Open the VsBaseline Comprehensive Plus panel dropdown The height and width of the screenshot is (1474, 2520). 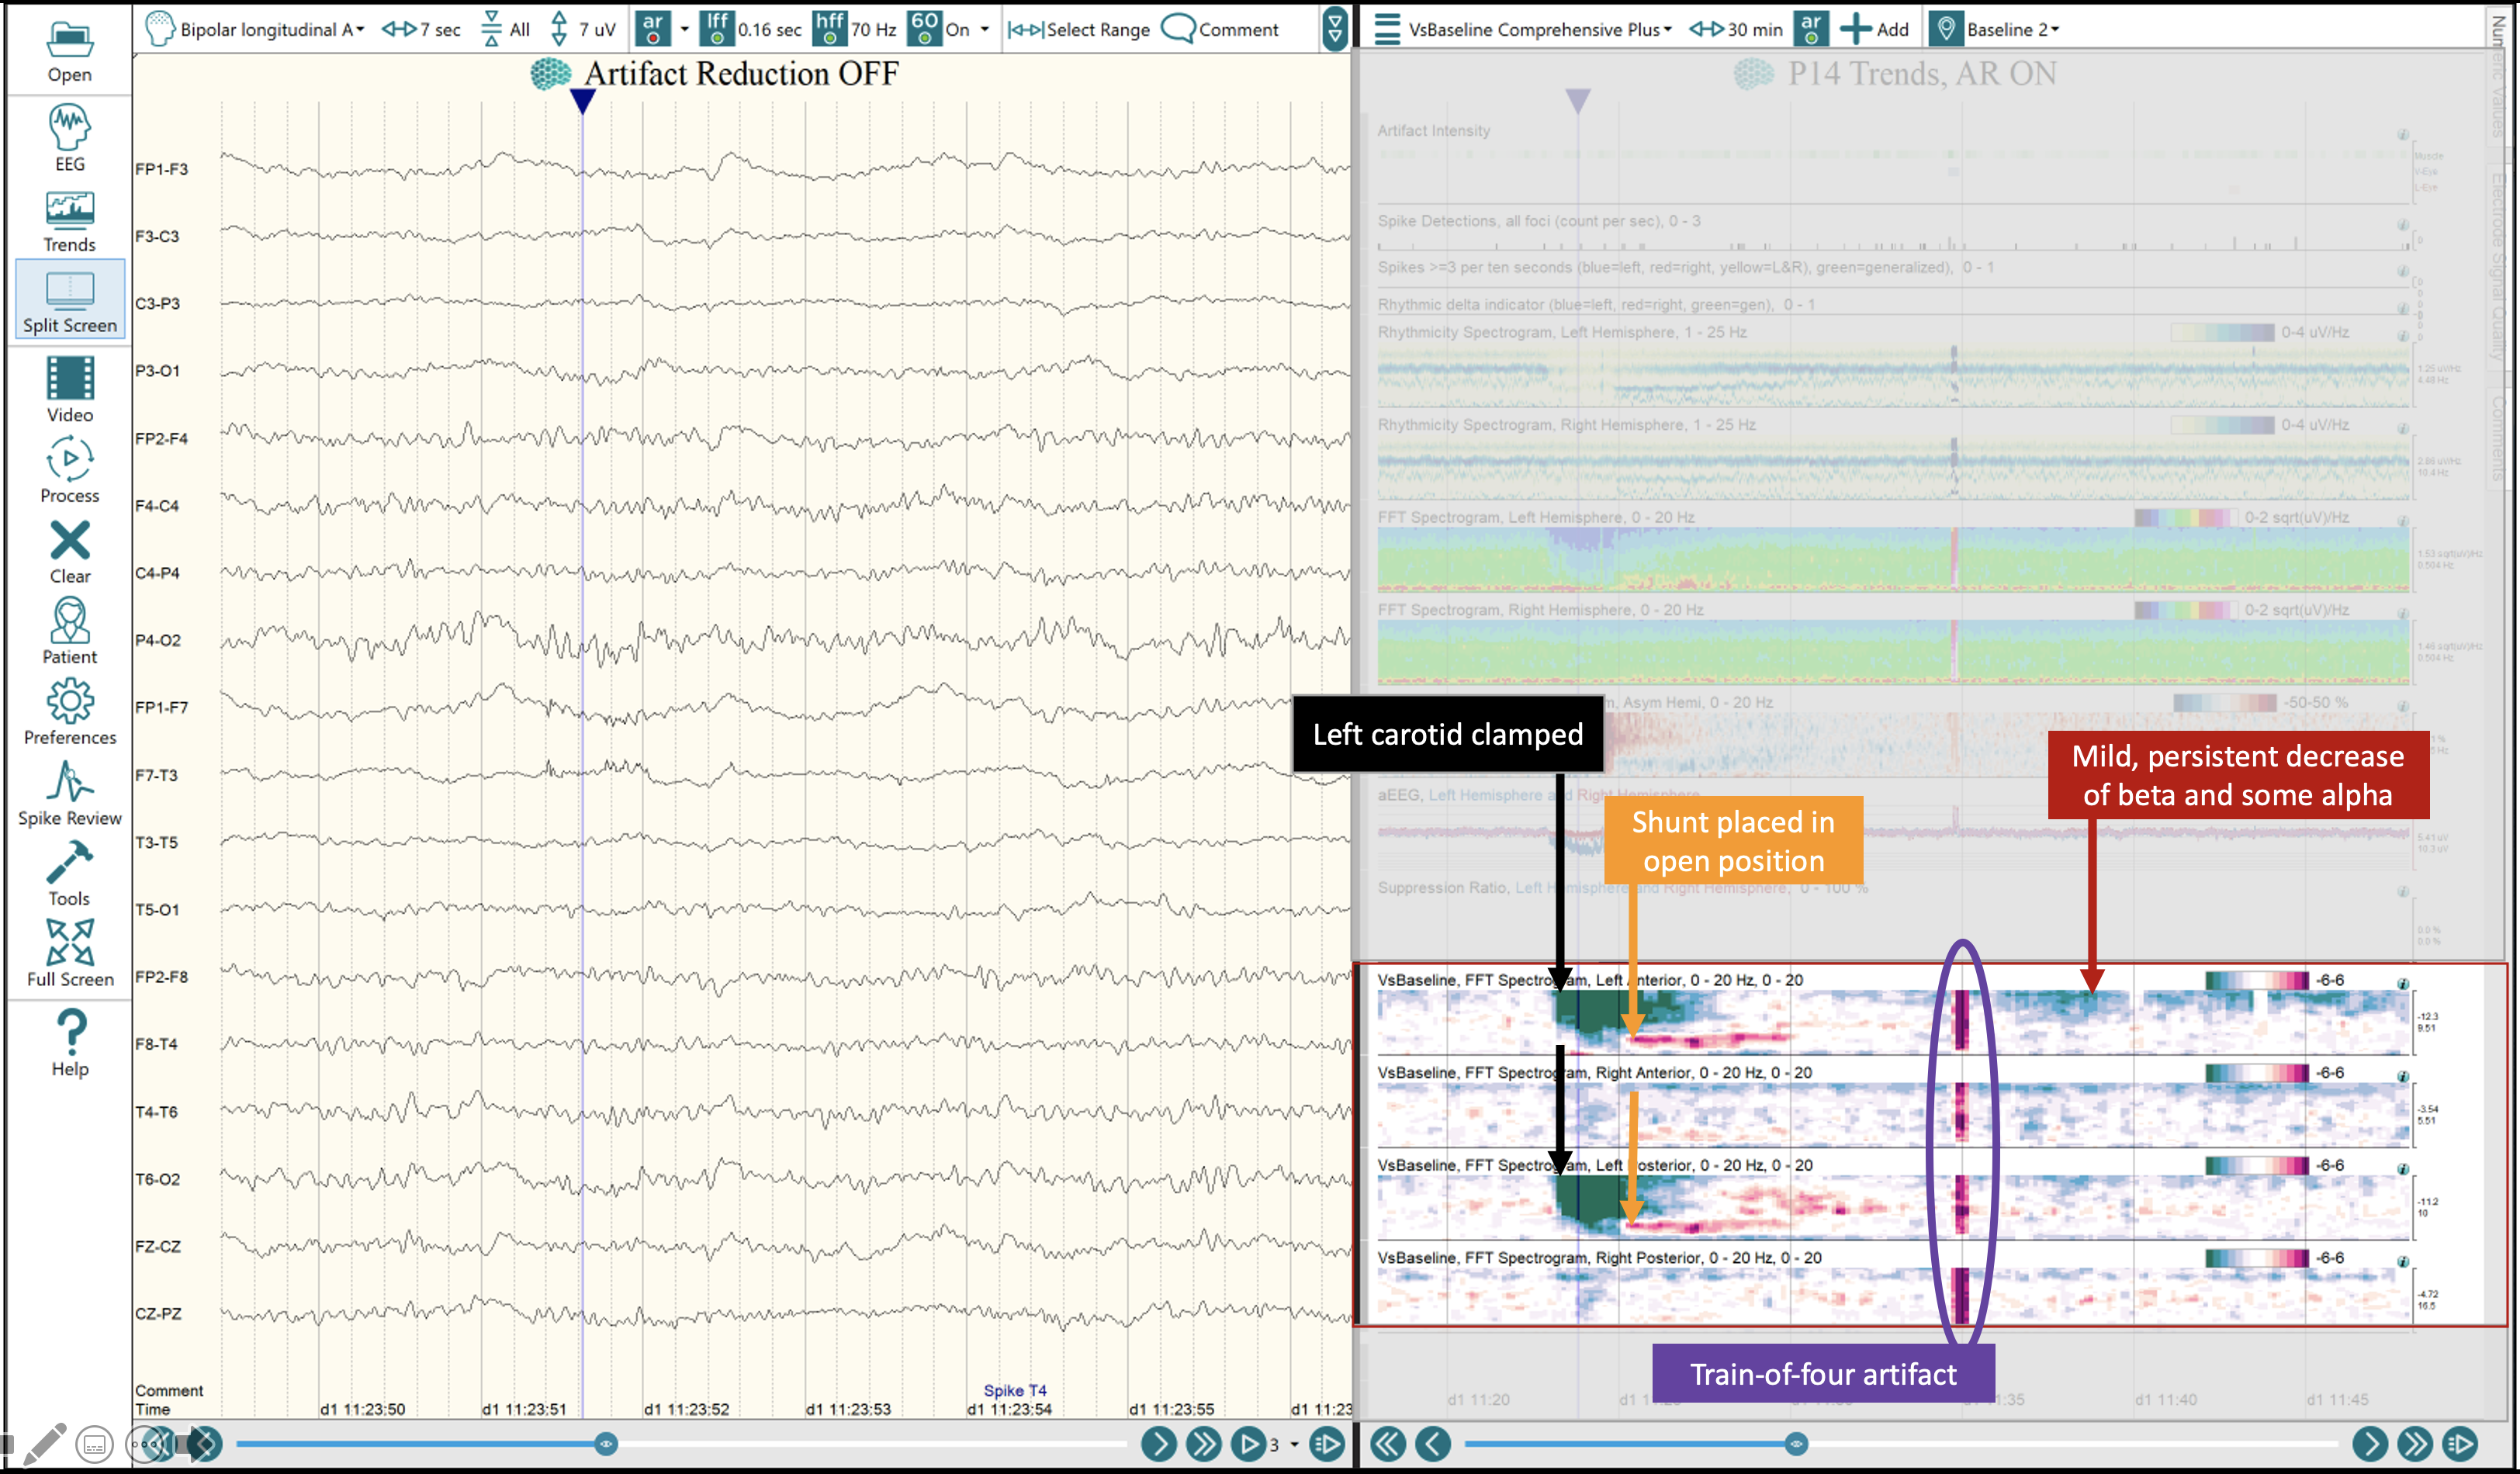[1540, 29]
